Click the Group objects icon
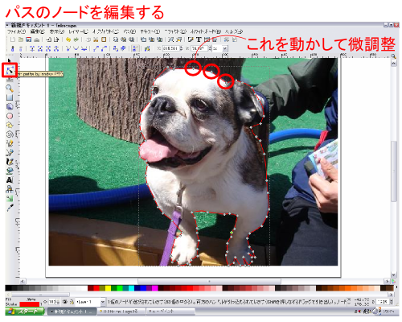 [170, 39]
